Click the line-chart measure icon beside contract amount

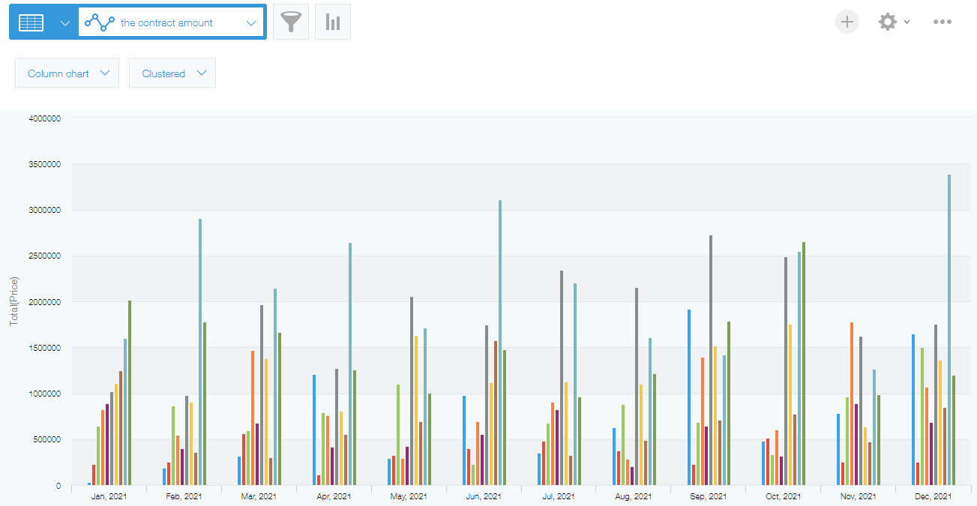pos(100,22)
